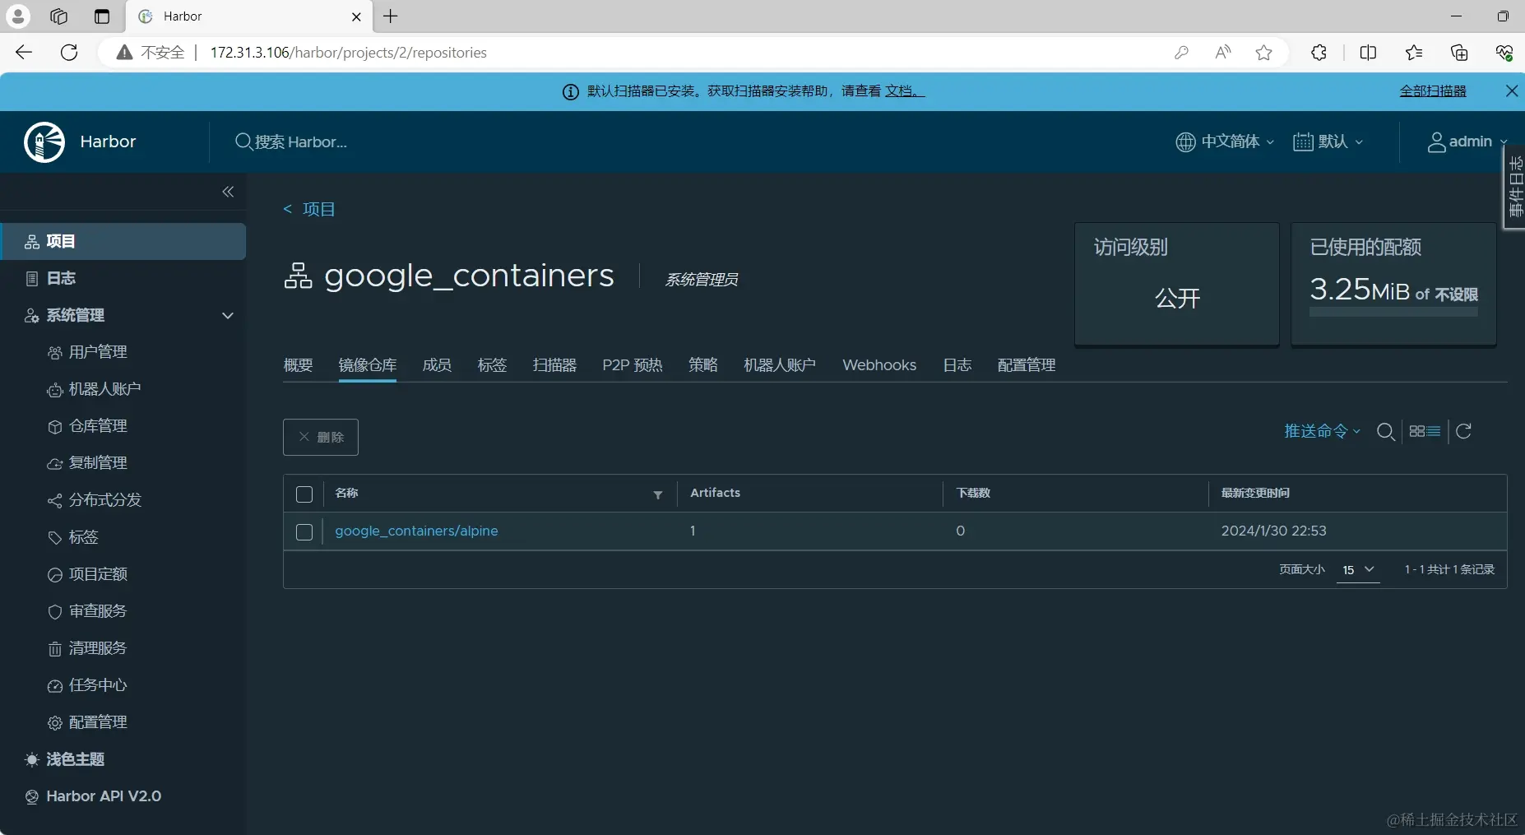Open the google_containers/alpine repository link
Viewport: 1525px width, 835px height.
pos(416,531)
